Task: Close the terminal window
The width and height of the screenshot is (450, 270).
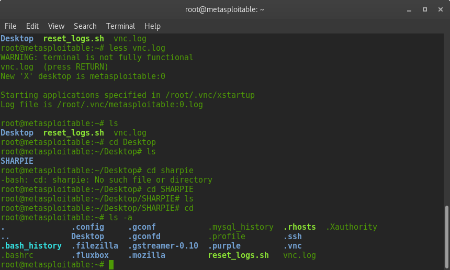Action: tap(440, 9)
